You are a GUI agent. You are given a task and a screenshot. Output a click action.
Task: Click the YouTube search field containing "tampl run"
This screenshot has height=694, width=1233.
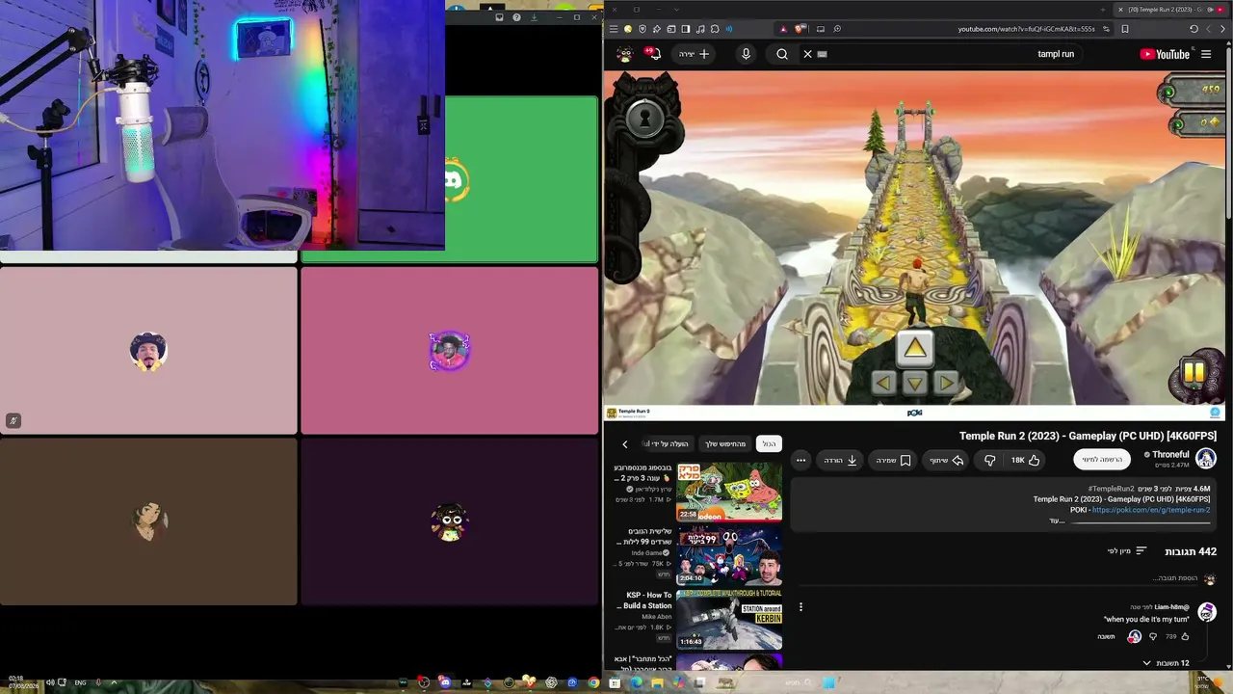point(939,54)
